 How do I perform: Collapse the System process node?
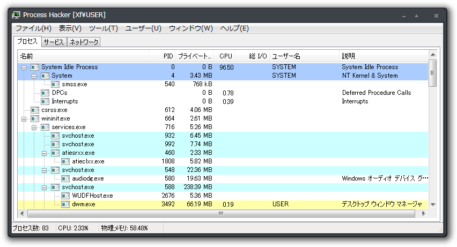click(x=34, y=76)
